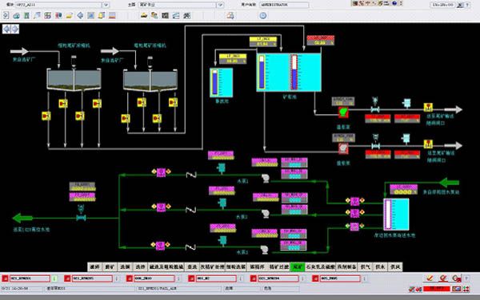Expand the first dropdown at top left

coord(106,5)
